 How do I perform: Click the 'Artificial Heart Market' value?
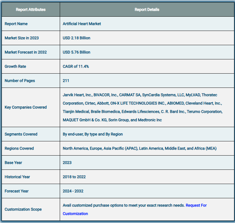[x=82, y=24]
